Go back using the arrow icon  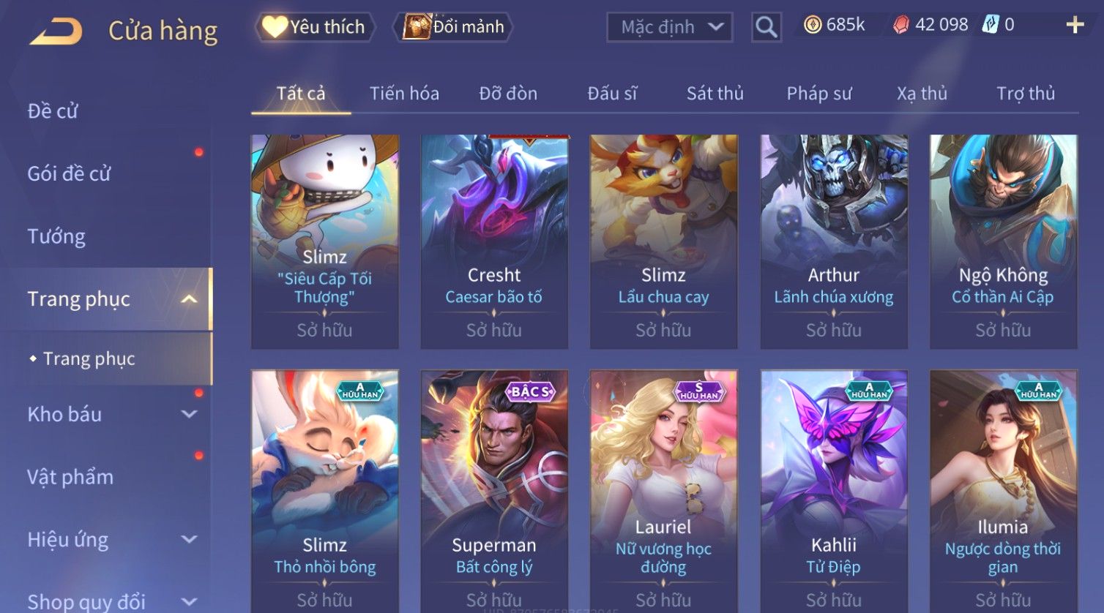pos(56,31)
